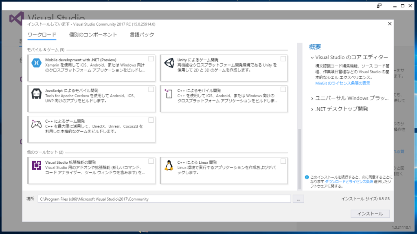This screenshot has height=234, width=417.
Task: Click the Visual Studio logo in background window
Action: click(x=16, y=19)
